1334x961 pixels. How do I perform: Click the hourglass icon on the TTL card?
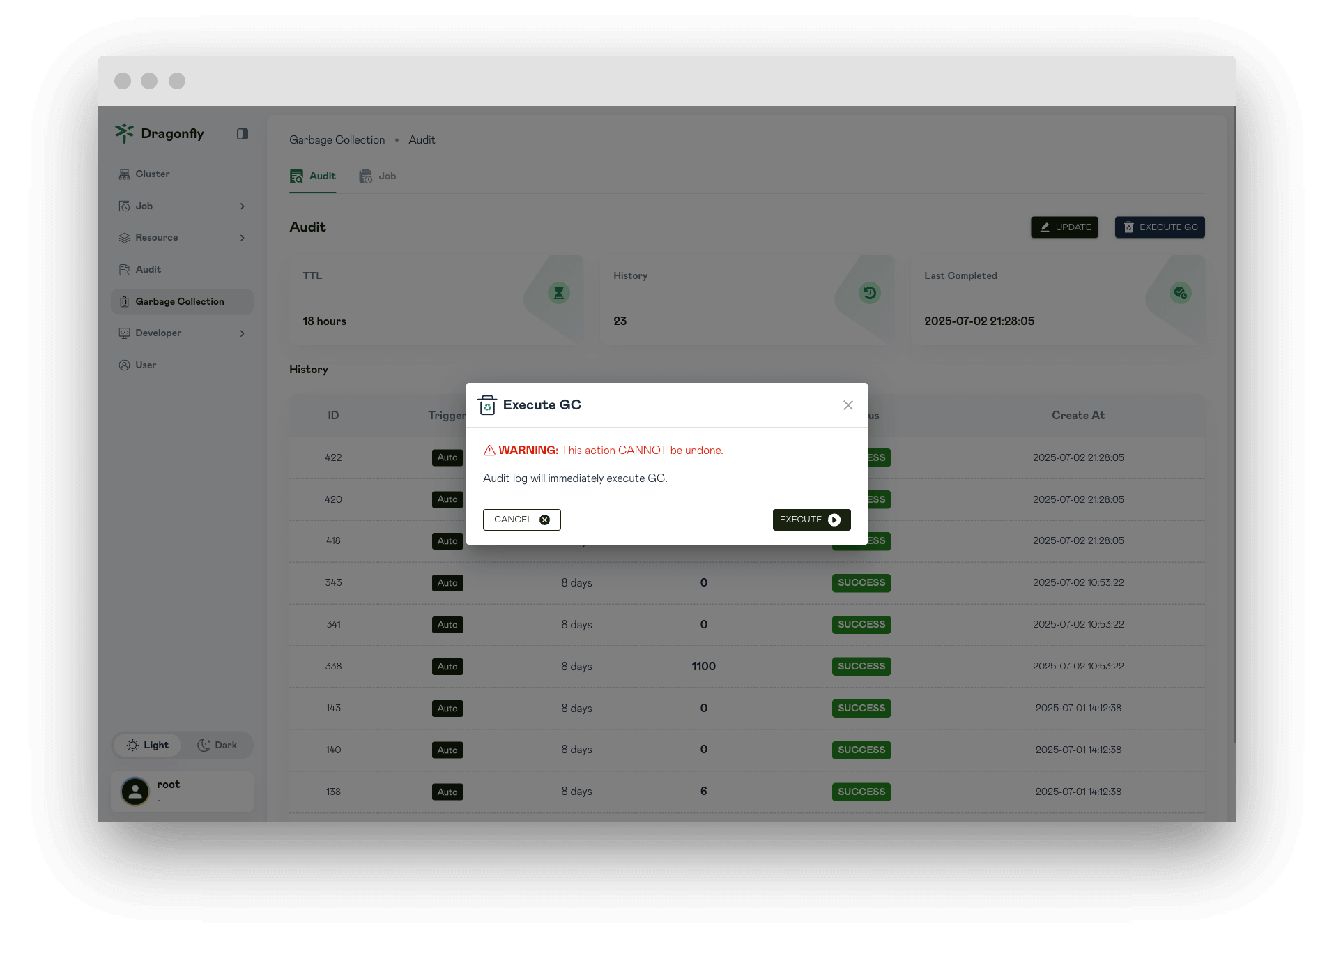(x=558, y=292)
